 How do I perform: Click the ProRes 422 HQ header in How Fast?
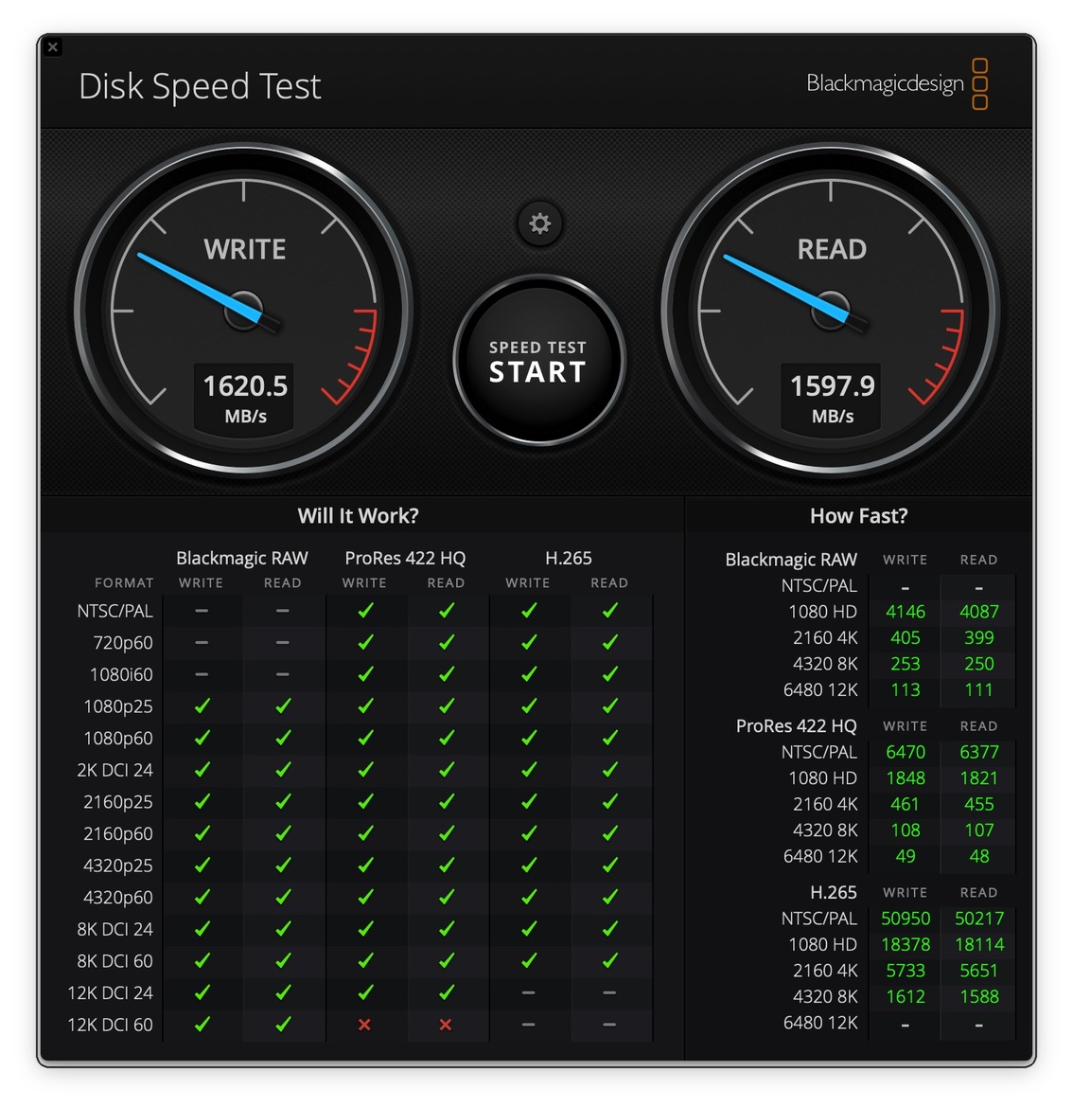point(796,725)
